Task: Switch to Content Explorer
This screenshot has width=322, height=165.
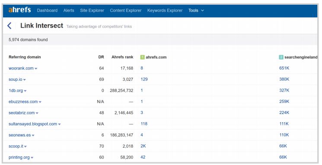Action: (126, 10)
